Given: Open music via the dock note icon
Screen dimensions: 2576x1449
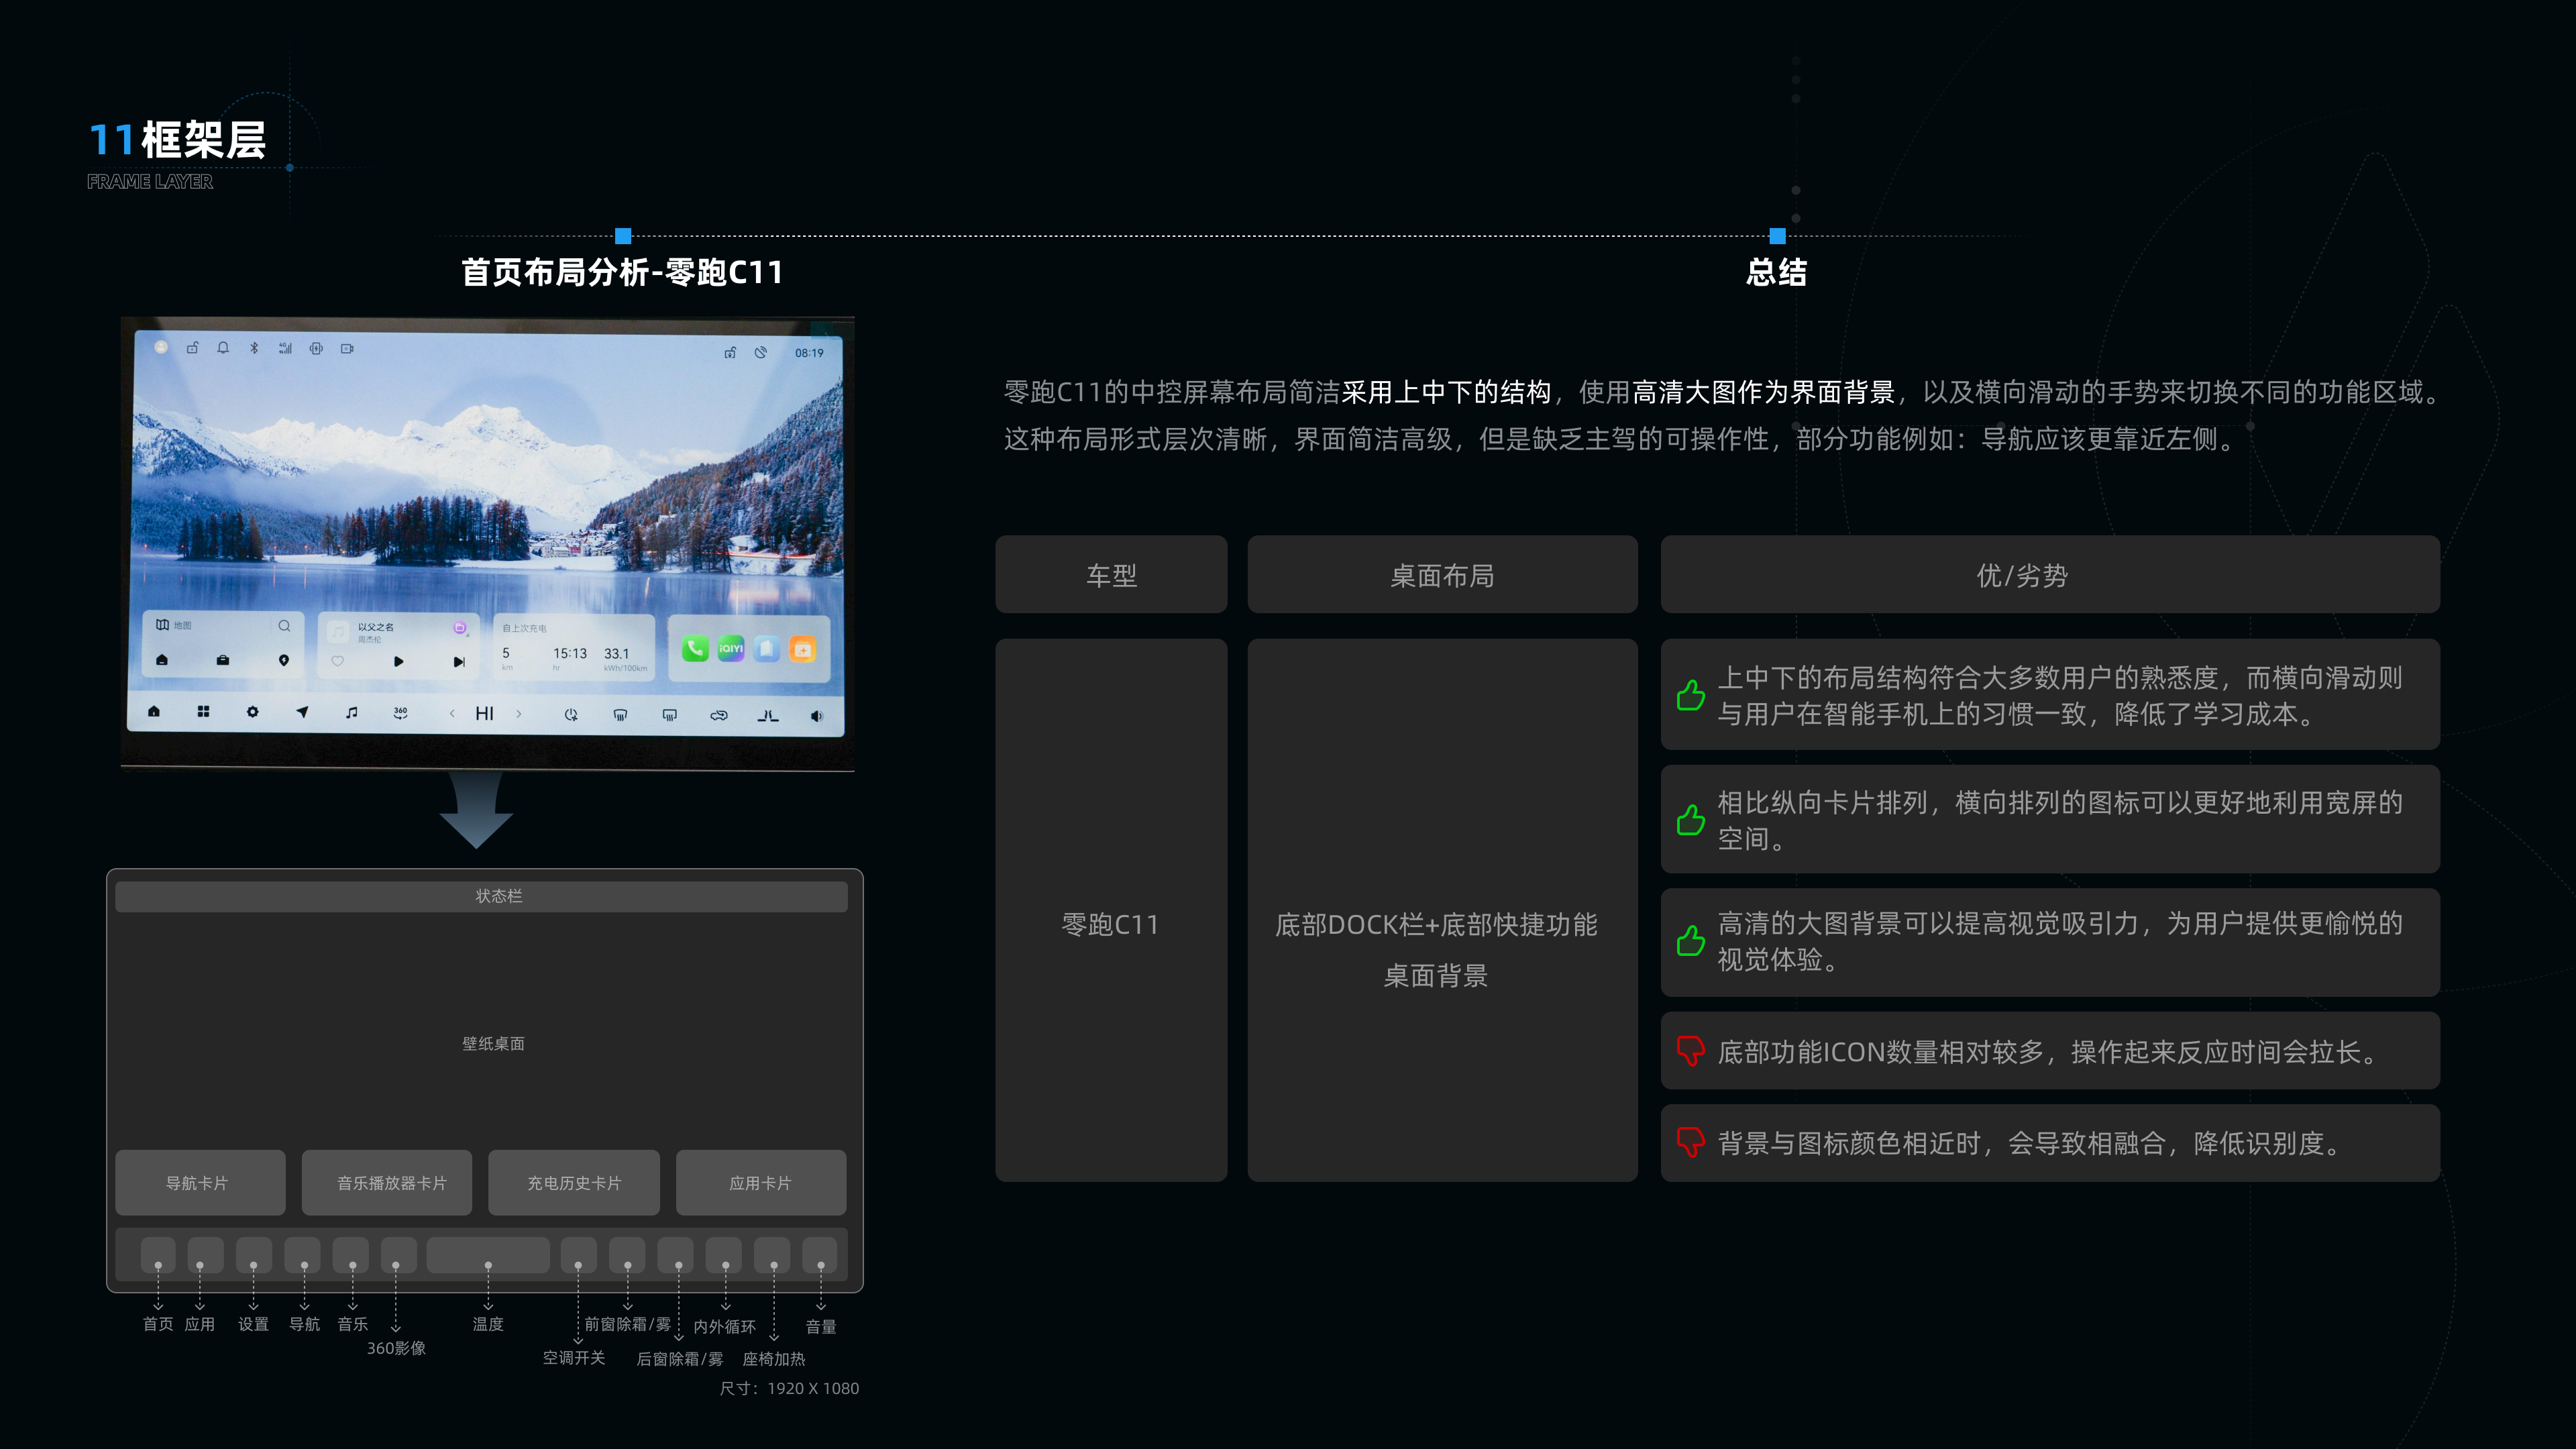Looking at the screenshot, I should click(x=351, y=712).
